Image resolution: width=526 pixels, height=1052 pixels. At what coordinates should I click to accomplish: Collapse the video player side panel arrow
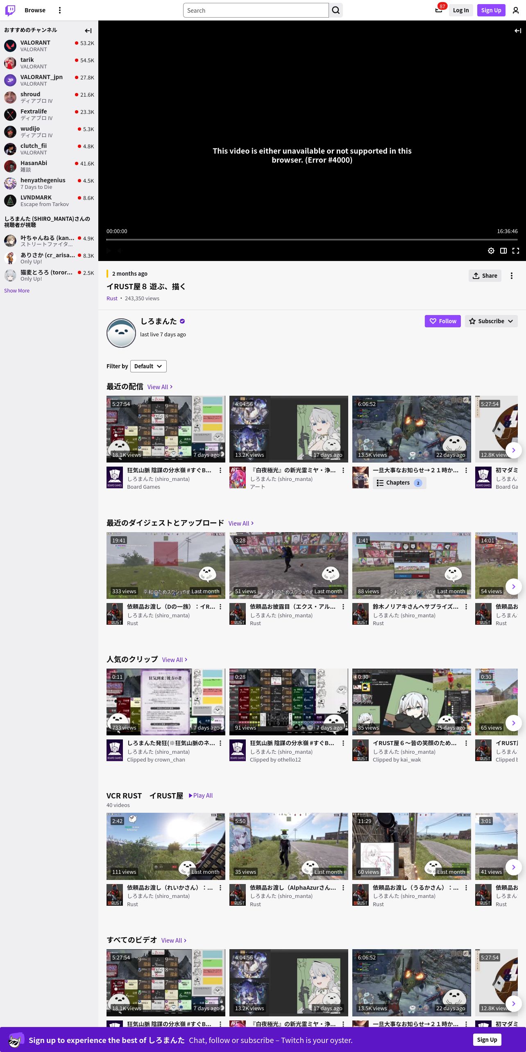(518, 30)
